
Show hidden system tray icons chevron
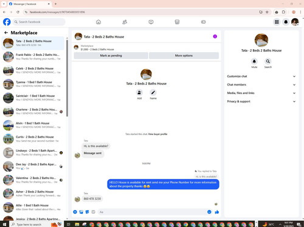pyautogui.click(x=280, y=224)
